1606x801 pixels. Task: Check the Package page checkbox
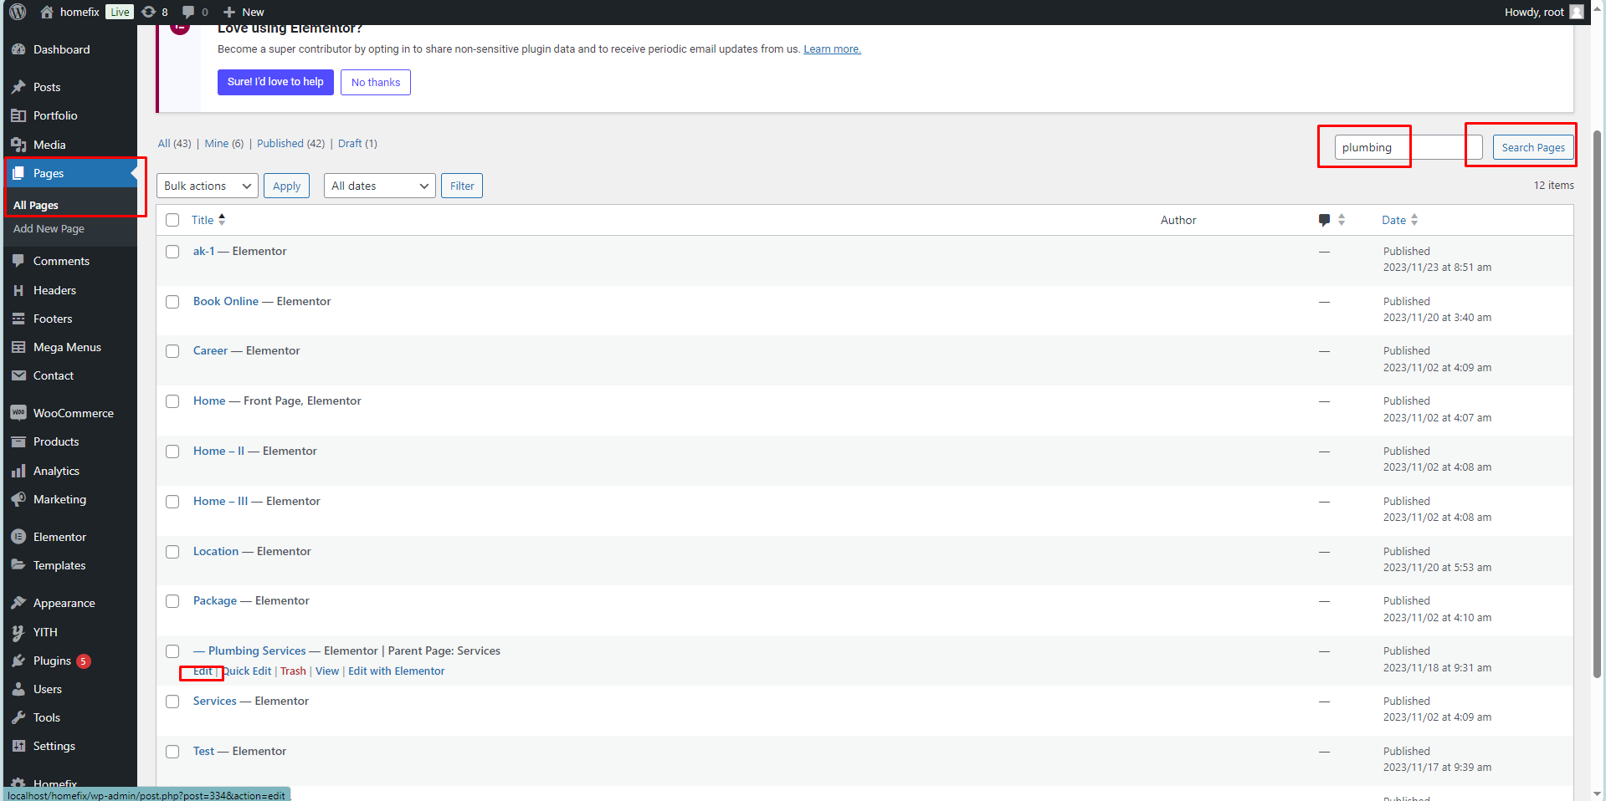tap(172, 601)
